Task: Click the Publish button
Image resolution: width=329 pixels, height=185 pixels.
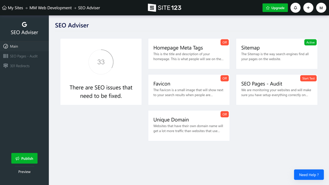Action: pos(24,158)
